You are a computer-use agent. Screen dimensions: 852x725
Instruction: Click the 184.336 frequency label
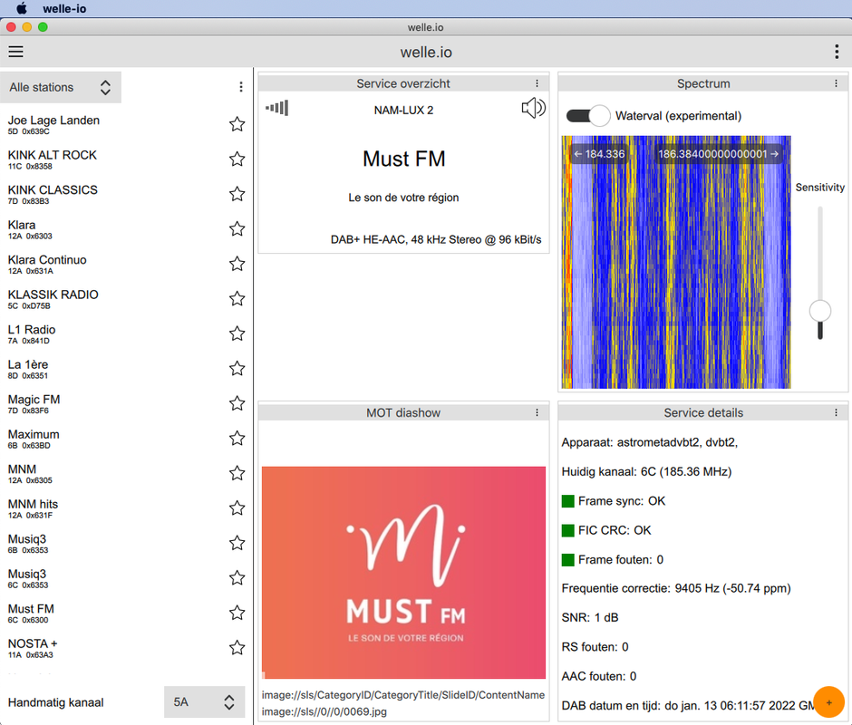click(x=599, y=154)
